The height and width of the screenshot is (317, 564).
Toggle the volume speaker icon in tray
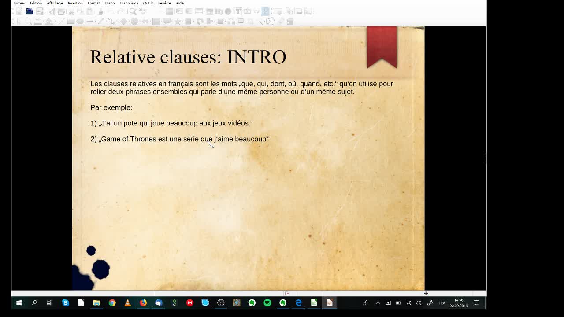pos(419,303)
